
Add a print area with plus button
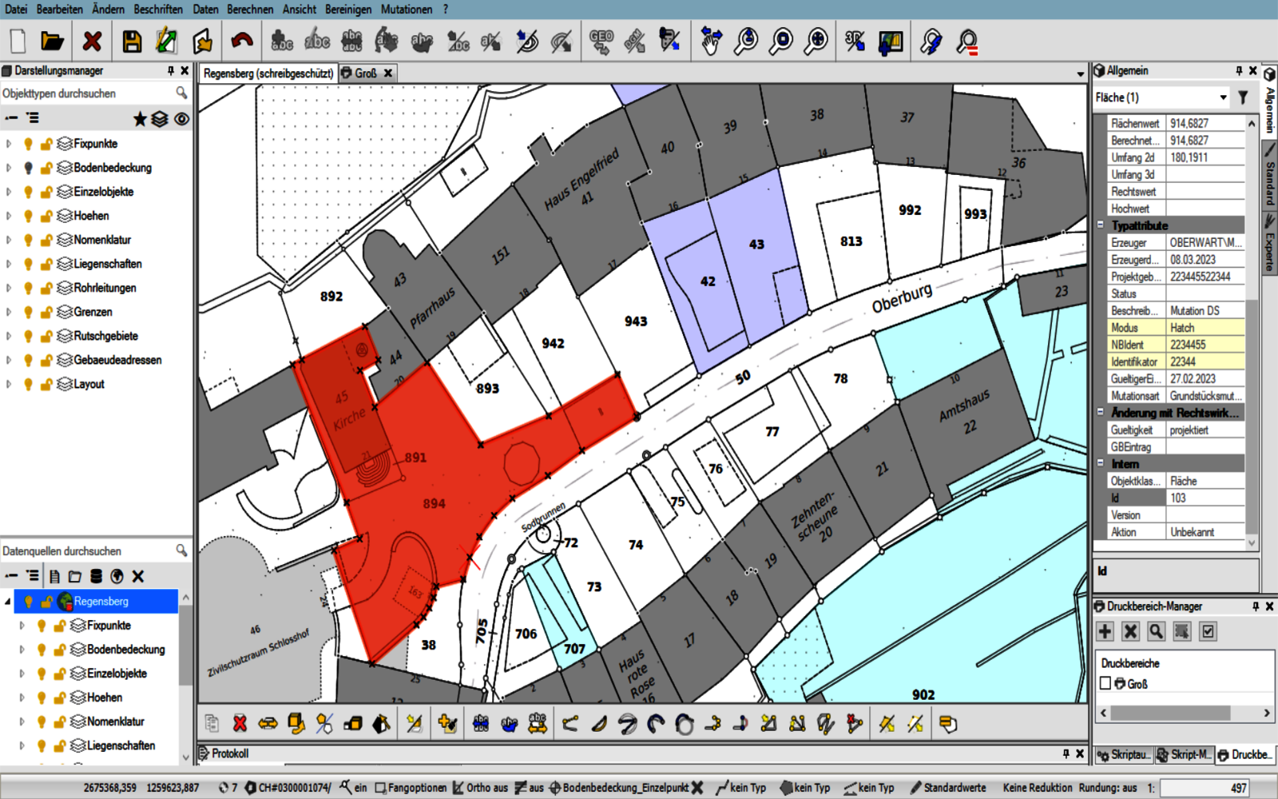click(1105, 631)
